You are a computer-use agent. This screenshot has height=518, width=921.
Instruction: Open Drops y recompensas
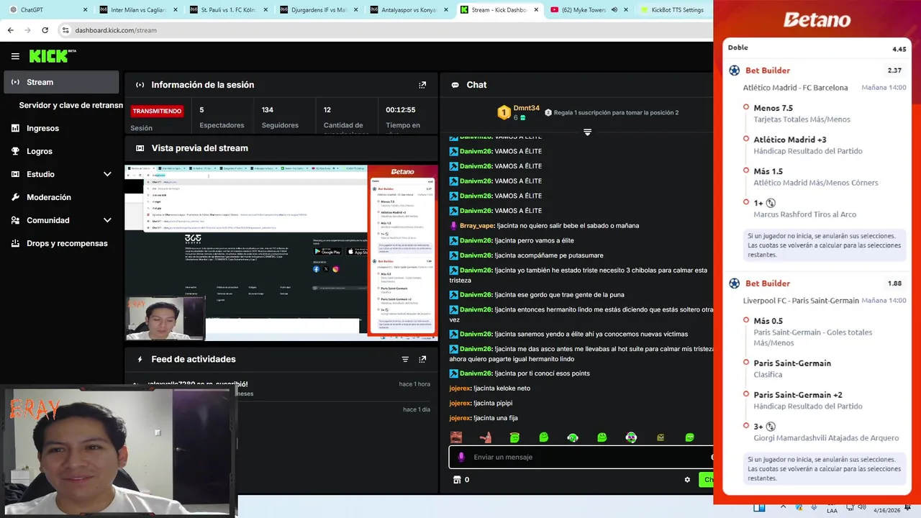click(x=61, y=243)
